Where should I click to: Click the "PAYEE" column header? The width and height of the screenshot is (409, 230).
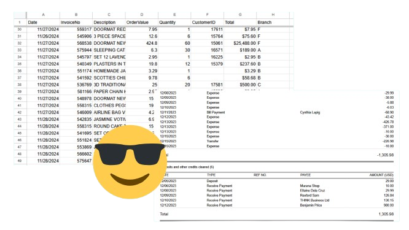[305, 175]
